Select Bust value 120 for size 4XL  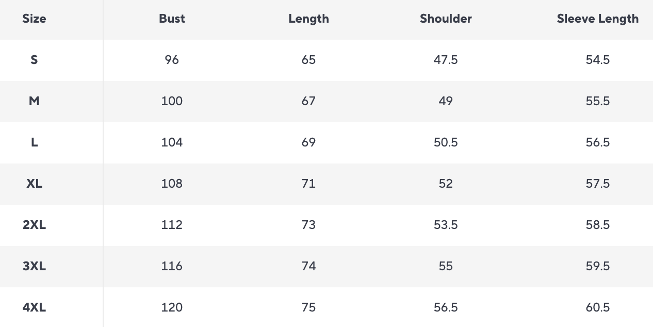tap(172, 307)
